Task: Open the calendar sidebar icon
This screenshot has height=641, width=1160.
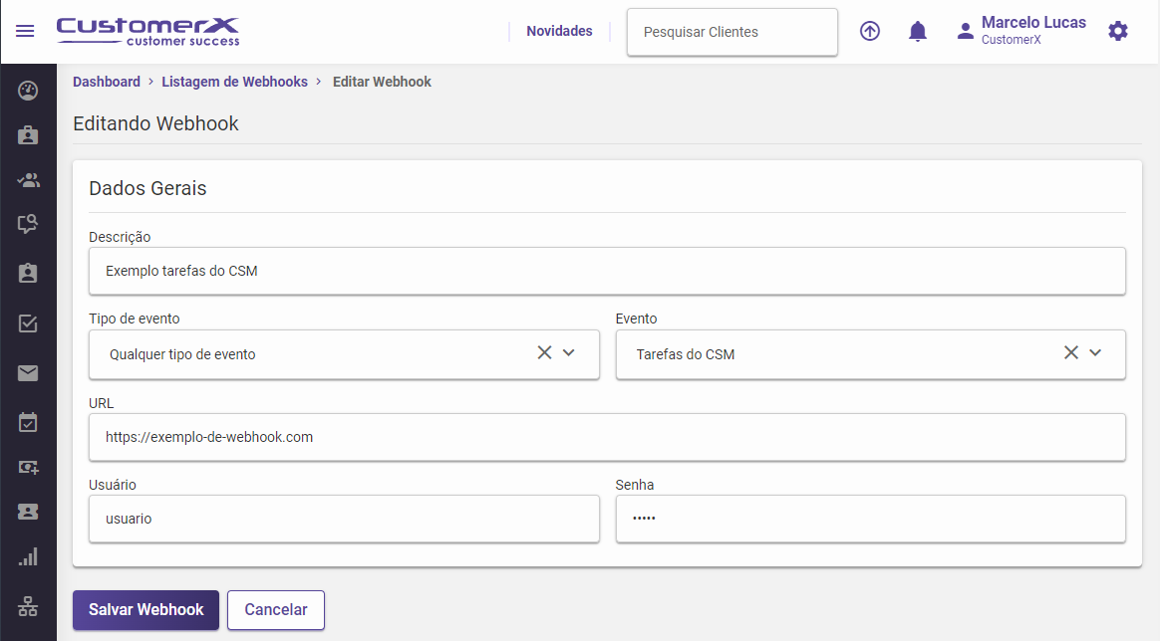Action: (x=28, y=423)
